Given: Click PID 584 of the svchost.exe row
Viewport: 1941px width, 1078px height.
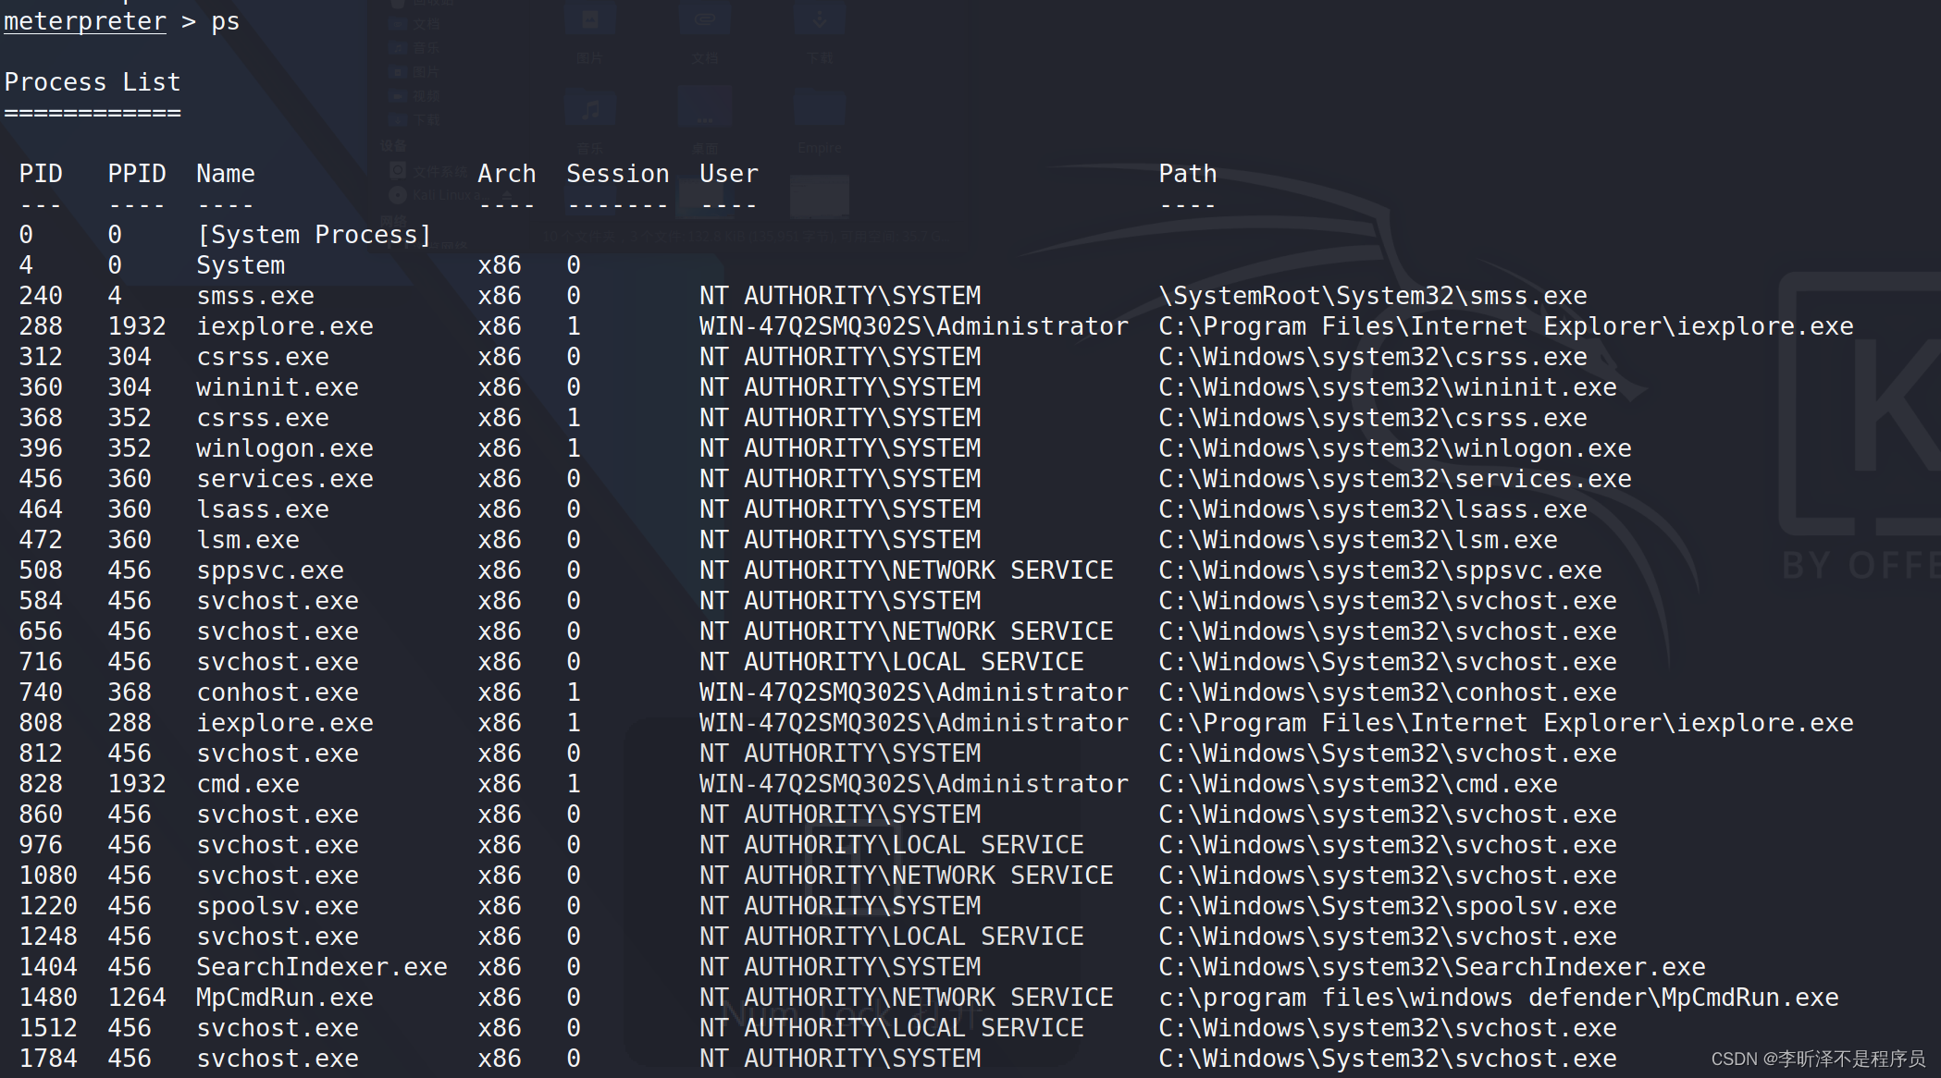Looking at the screenshot, I should click(41, 601).
